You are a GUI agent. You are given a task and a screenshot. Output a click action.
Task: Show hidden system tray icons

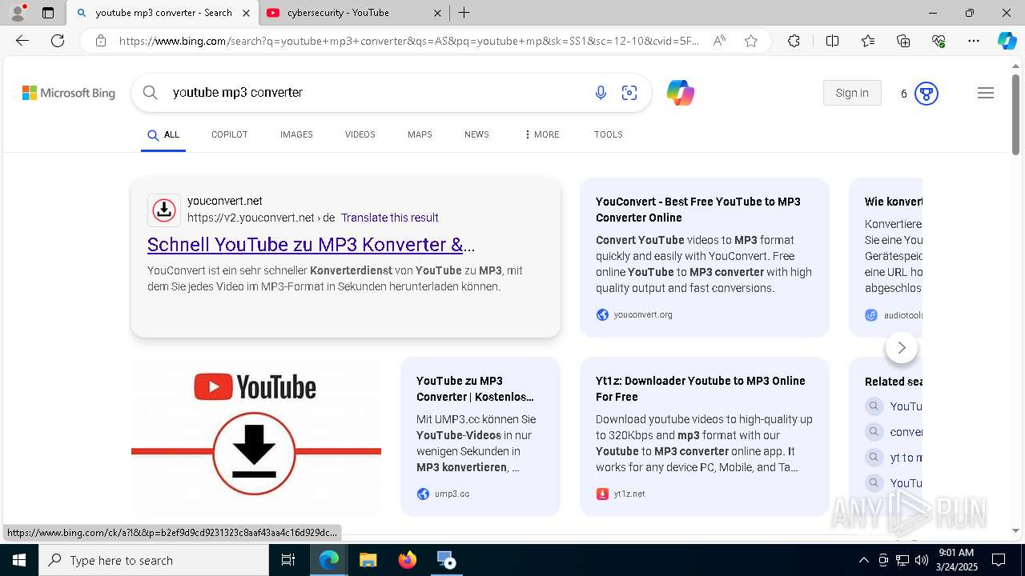[x=863, y=560]
